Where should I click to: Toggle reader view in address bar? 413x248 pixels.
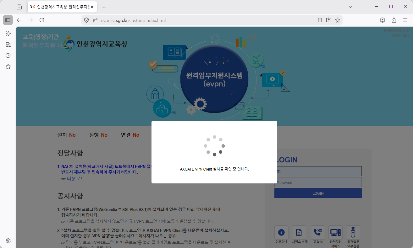[320, 20]
